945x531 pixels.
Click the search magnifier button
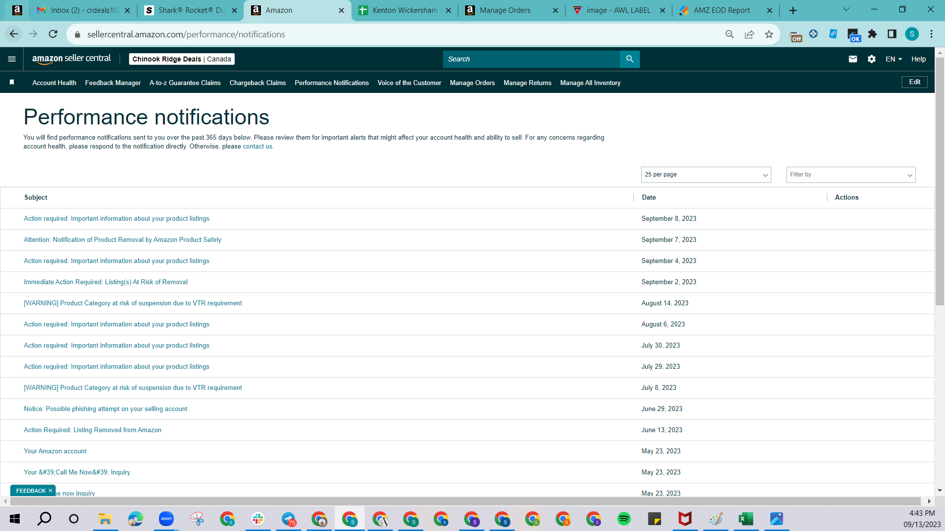[x=630, y=59]
